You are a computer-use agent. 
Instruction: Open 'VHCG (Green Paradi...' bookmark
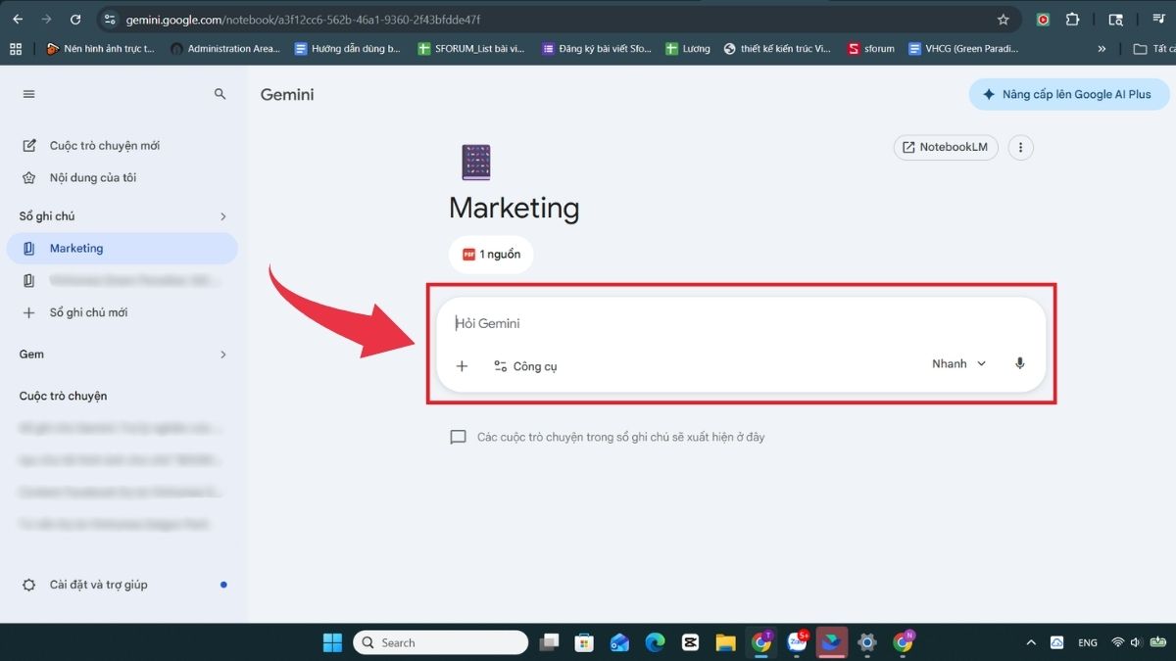(963, 48)
